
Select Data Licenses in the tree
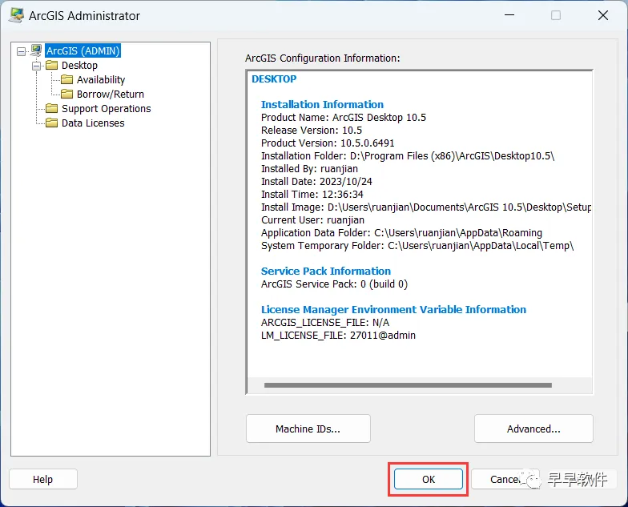coord(93,123)
